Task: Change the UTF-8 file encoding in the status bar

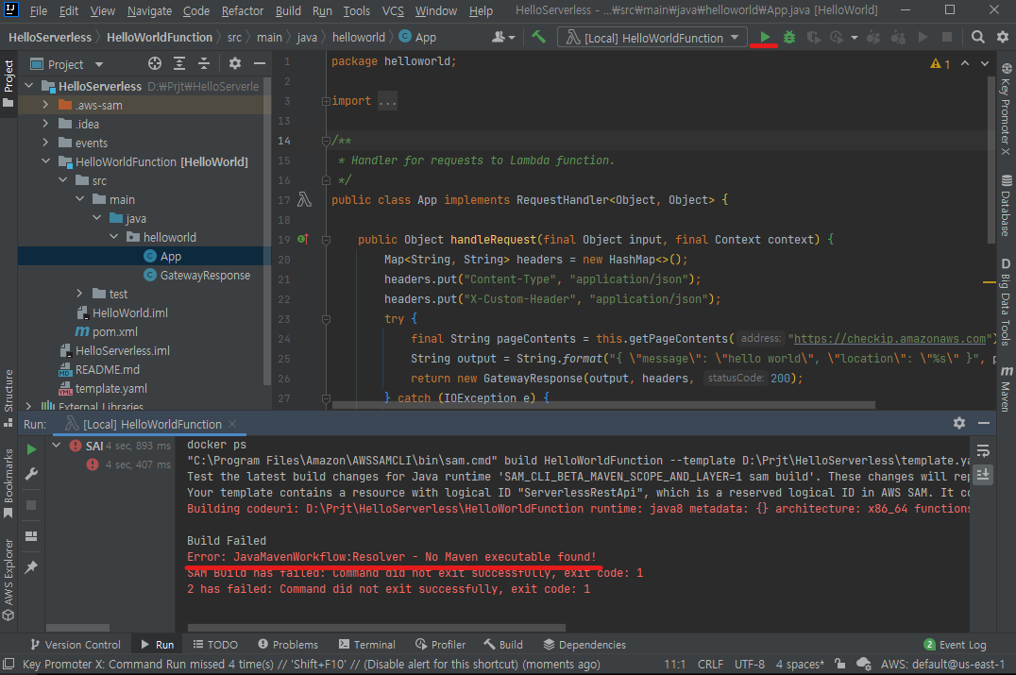Action: click(749, 664)
